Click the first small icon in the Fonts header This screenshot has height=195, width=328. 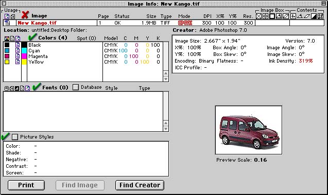(7, 88)
